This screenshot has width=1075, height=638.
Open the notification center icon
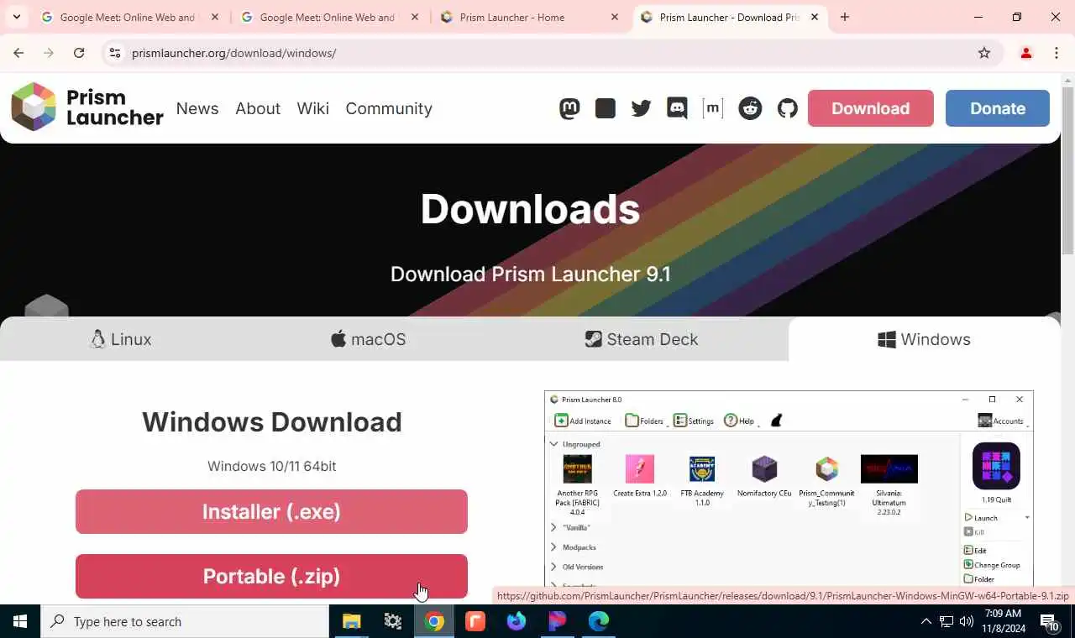[x=1050, y=622]
